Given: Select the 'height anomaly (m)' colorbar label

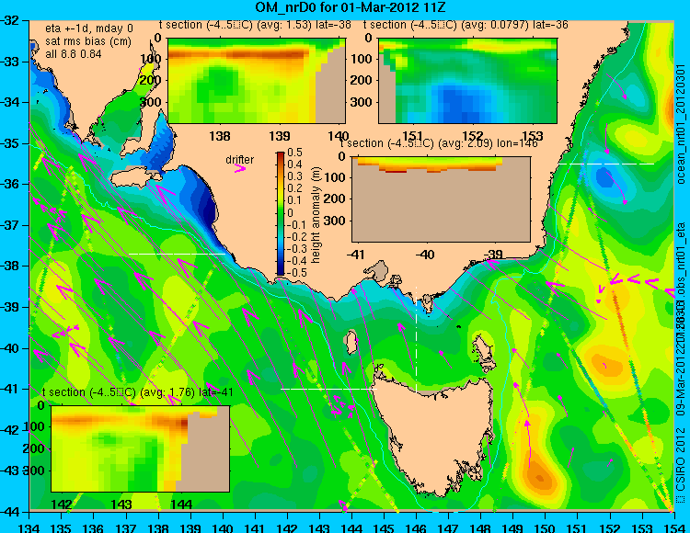Looking at the screenshot, I should coord(316,215).
